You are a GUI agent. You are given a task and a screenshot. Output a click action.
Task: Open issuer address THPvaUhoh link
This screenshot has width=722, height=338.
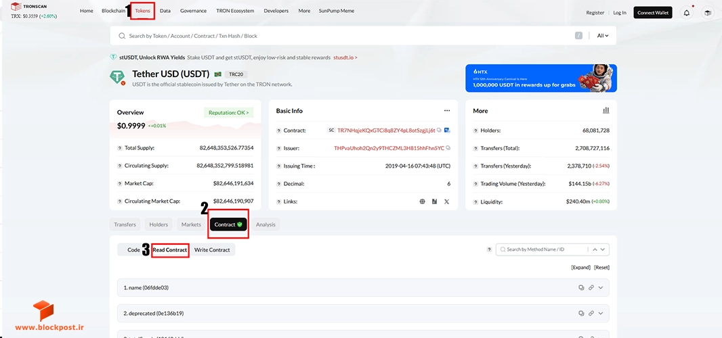tap(389, 148)
